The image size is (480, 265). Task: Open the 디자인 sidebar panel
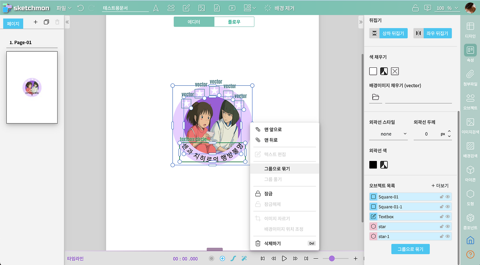[x=470, y=30]
